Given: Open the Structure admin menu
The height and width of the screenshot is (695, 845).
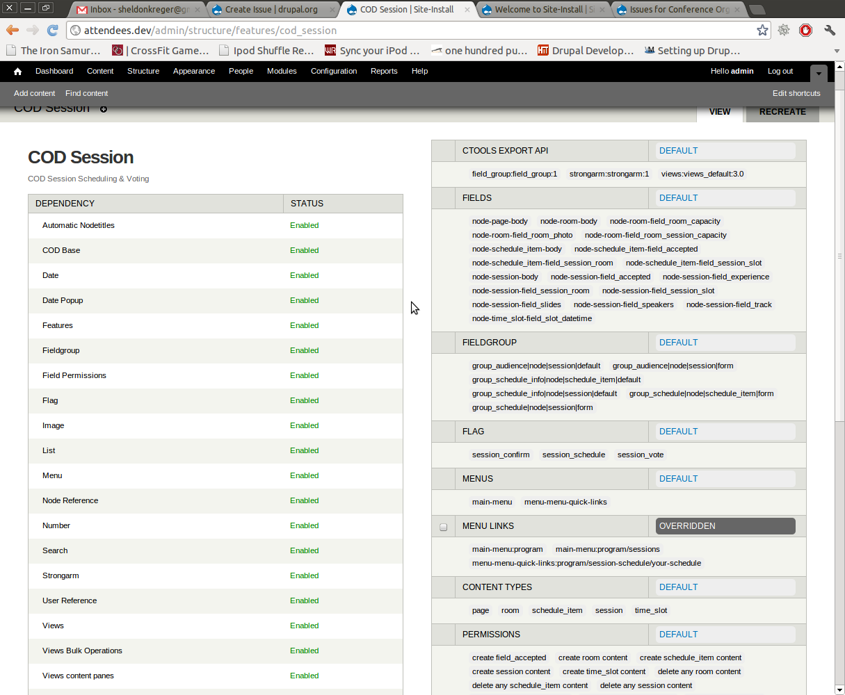Looking at the screenshot, I should coord(143,71).
